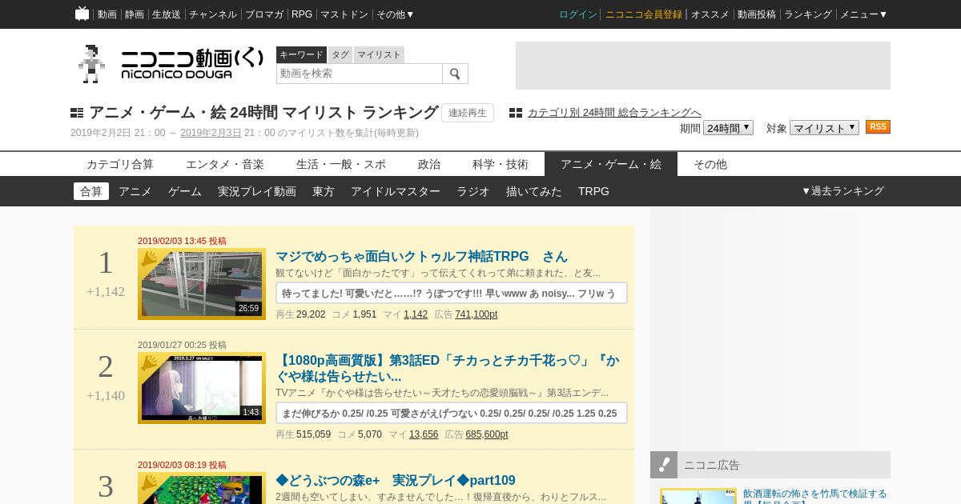Click the list icon beside the ranking title
Screen dimensions: 961x504
click(x=77, y=113)
